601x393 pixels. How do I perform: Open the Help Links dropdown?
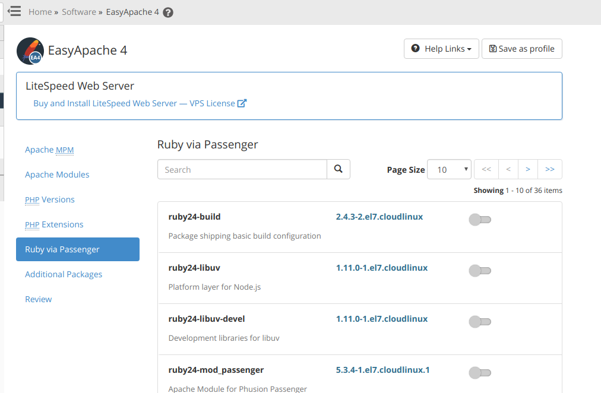pos(441,49)
